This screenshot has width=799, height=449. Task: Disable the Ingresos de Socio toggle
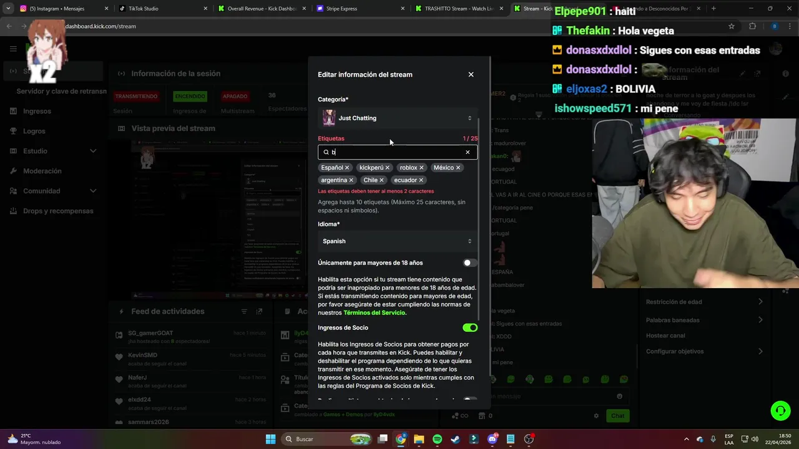(470, 328)
